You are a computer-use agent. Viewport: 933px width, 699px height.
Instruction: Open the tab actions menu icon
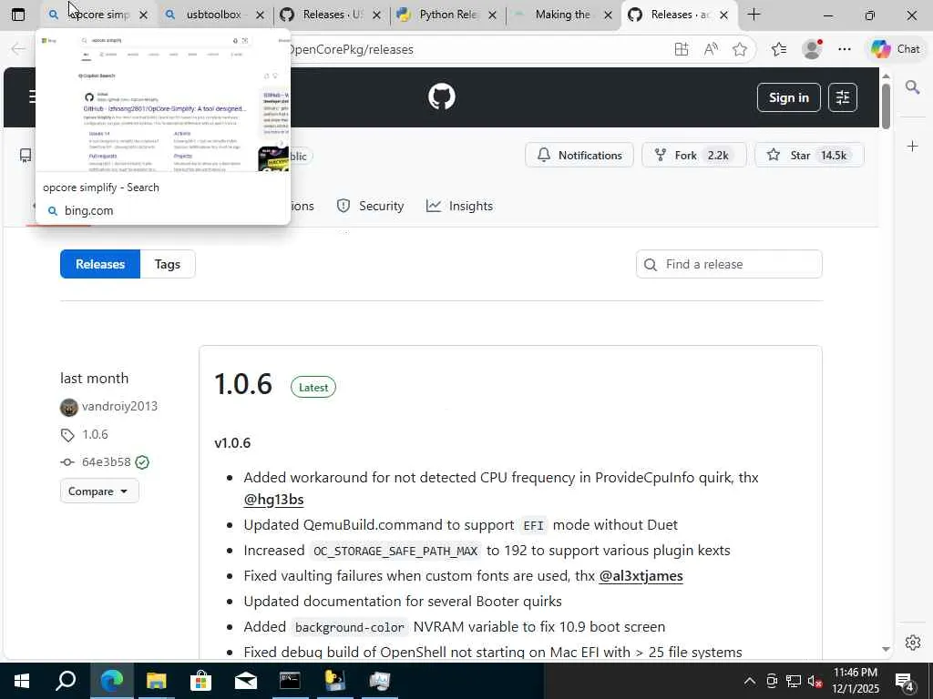[x=18, y=15]
